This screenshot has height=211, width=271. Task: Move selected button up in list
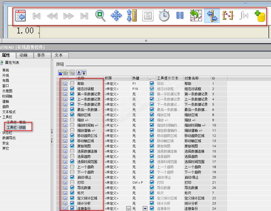79,73
